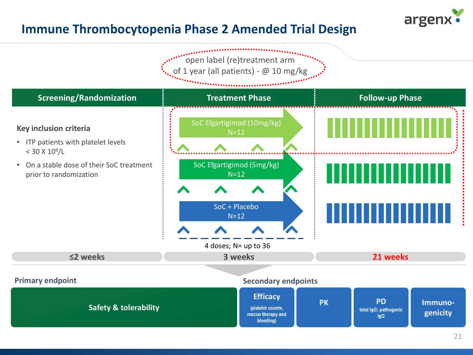Click the 'Primary endpoint' label

[45, 280]
